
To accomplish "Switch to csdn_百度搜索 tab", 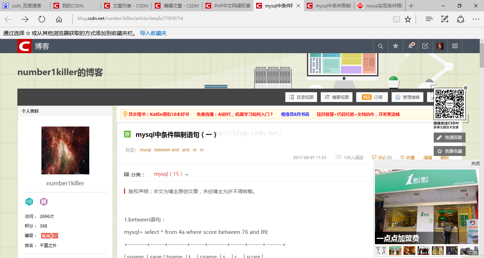I will pos(25,6).
